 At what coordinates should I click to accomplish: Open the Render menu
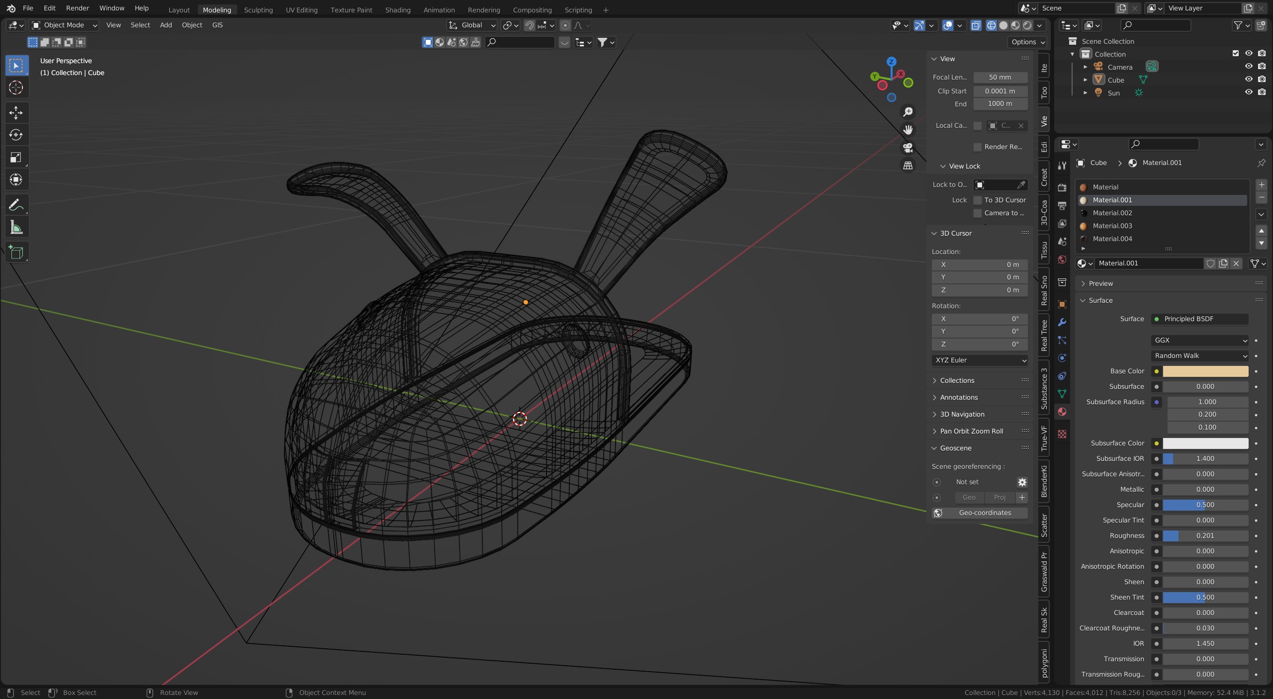point(78,8)
